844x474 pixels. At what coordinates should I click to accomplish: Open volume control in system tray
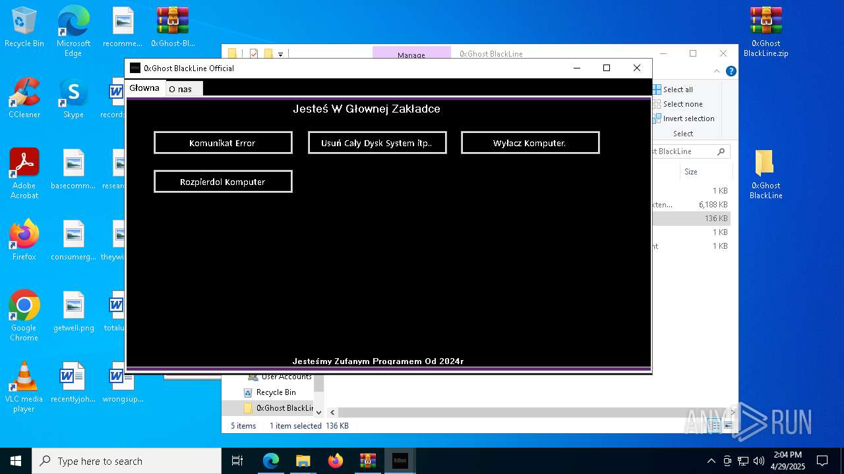point(759,461)
